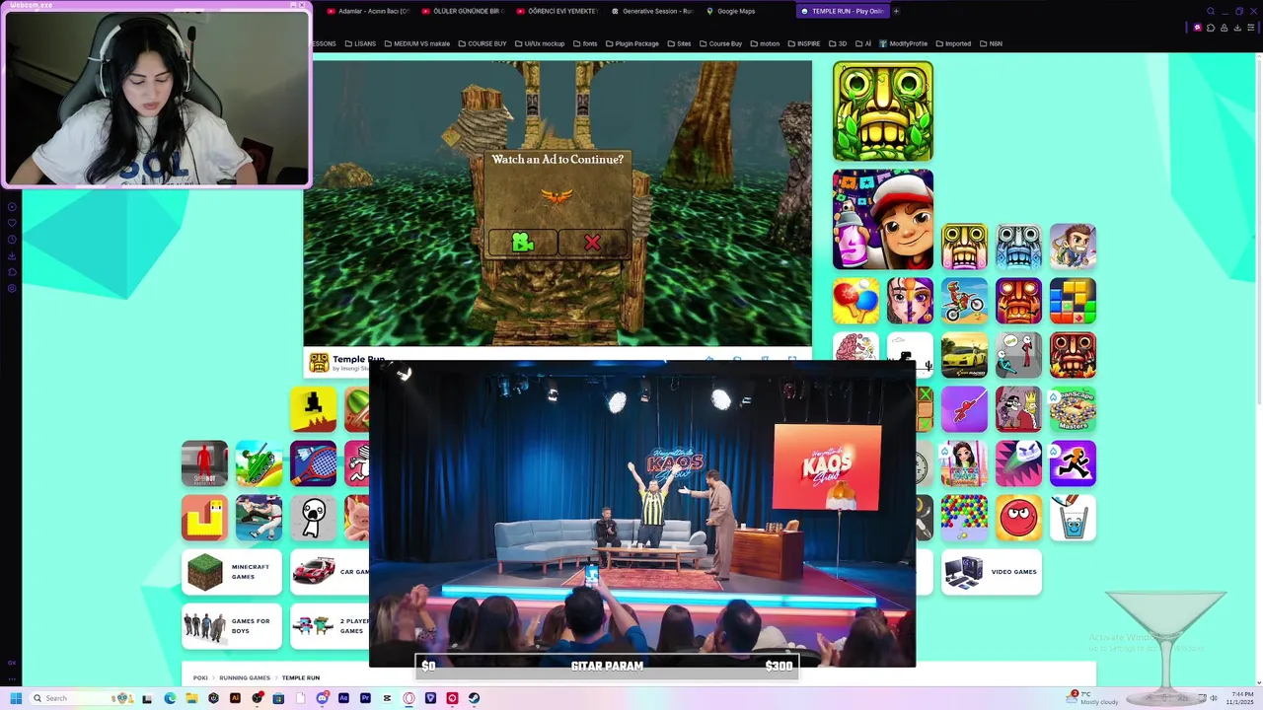
Task: Open the COURSE BUY bookmarks folder
Action: [482, 43]
